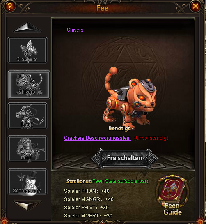Open the Crackers Beschwörungsstein link
206x224 pixels.
97,138
